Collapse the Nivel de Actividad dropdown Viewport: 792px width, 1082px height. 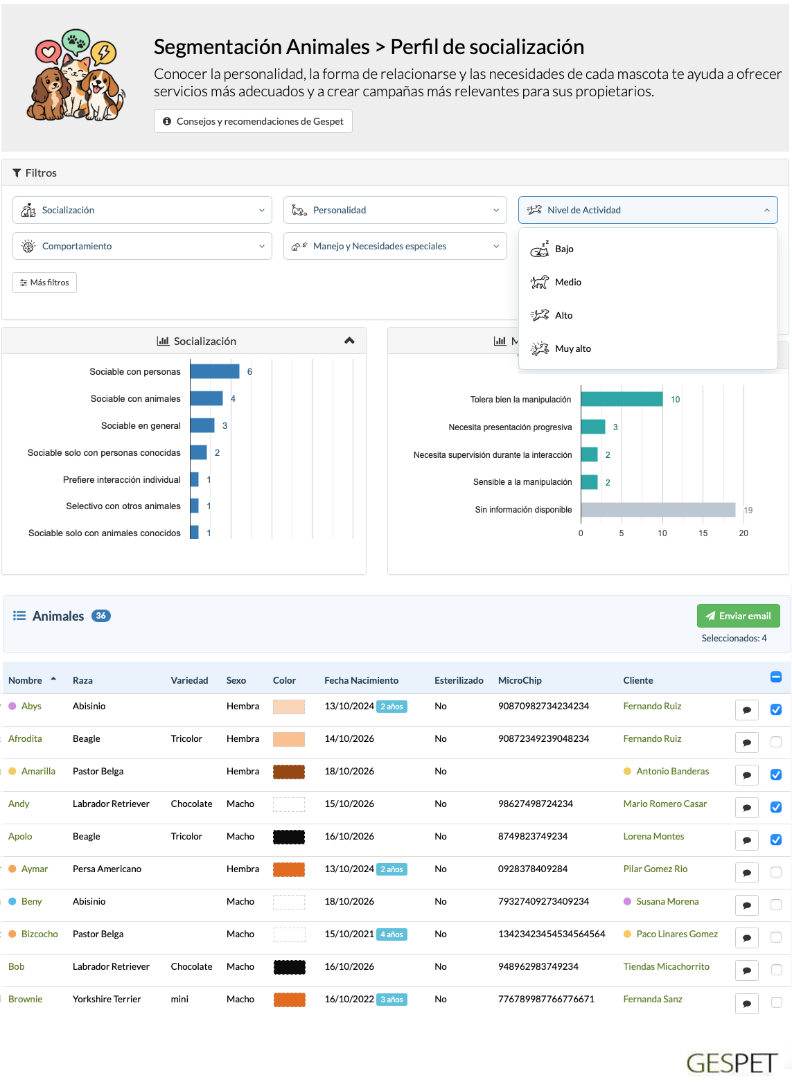coord(648,210)
